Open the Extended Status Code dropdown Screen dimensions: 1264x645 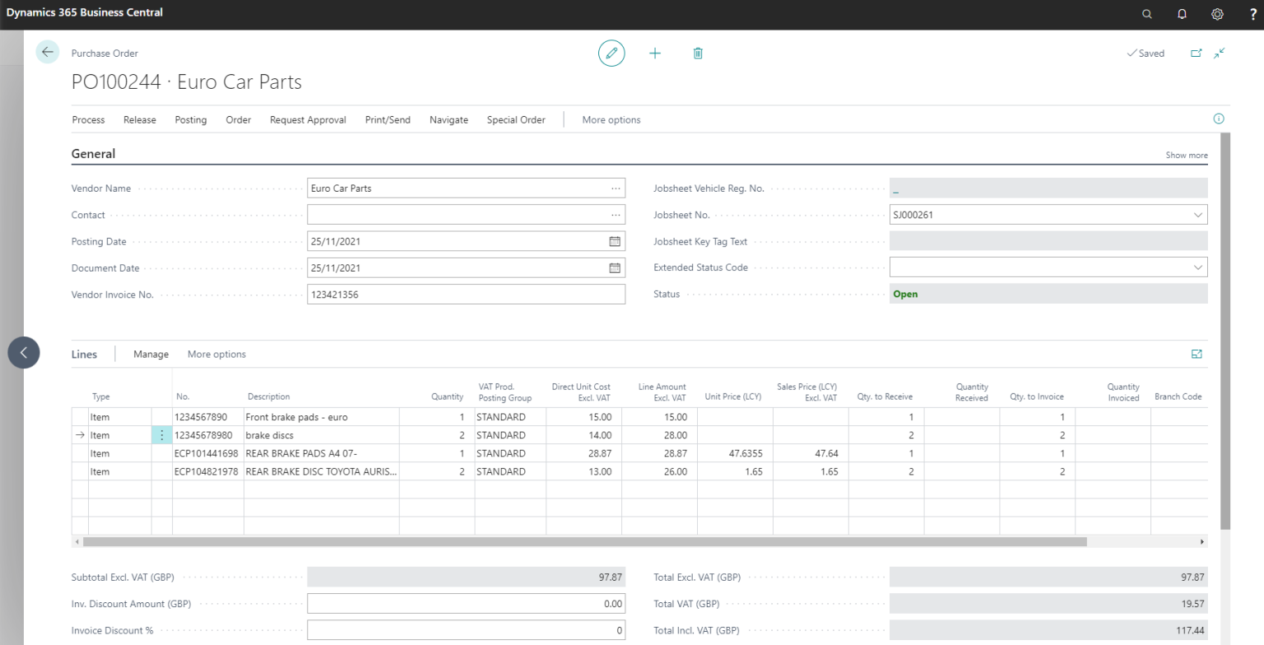[1198, 267]
